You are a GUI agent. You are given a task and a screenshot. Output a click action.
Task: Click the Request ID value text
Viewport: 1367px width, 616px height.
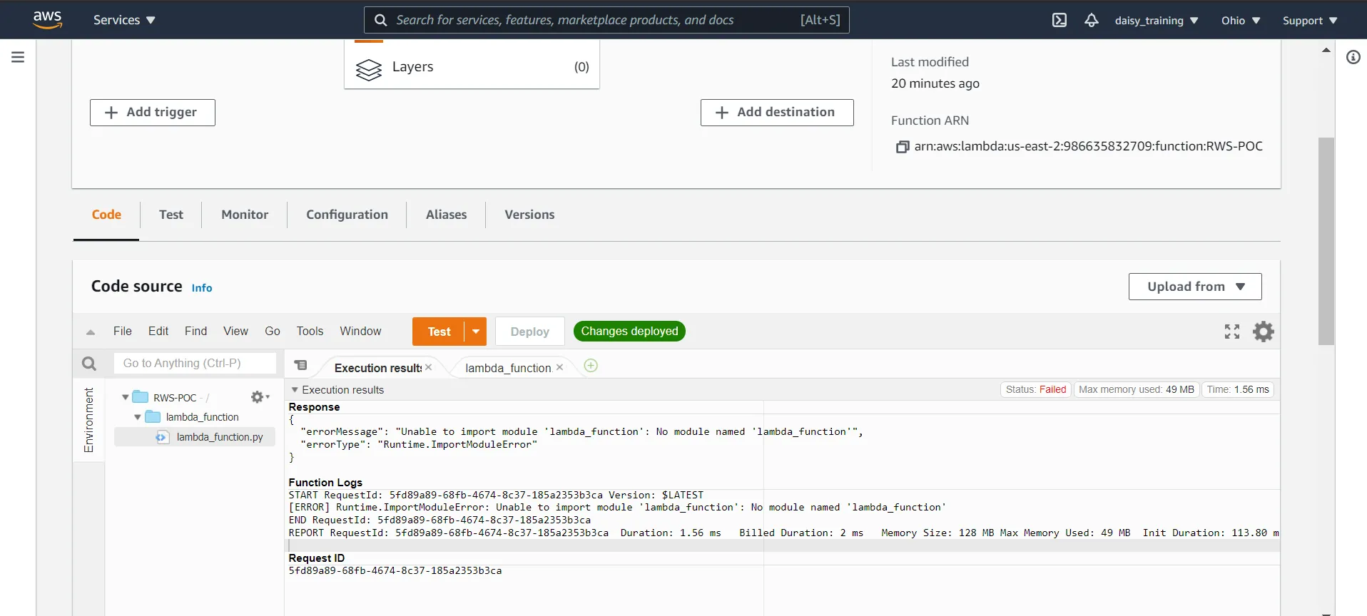click(395, 571)
